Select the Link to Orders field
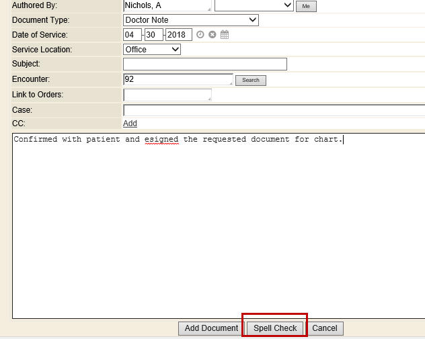This screenshot has height=339, width=425. pyautogui.click(x=167, y=95)
